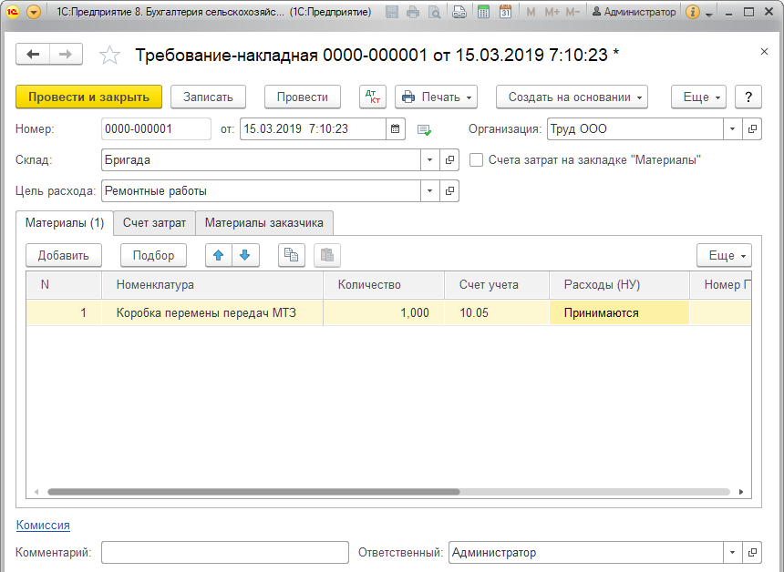Expand the title bar tools dropdown arrow
The height and width of the screenshot is (572, 784).
point(709,14)
